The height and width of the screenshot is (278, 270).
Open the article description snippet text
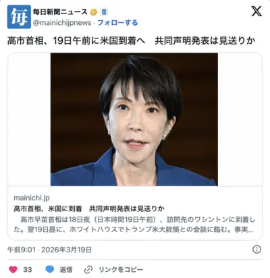point(135,225)
